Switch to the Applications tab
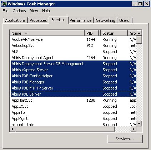151x150 pixels. tap(15, 20)
